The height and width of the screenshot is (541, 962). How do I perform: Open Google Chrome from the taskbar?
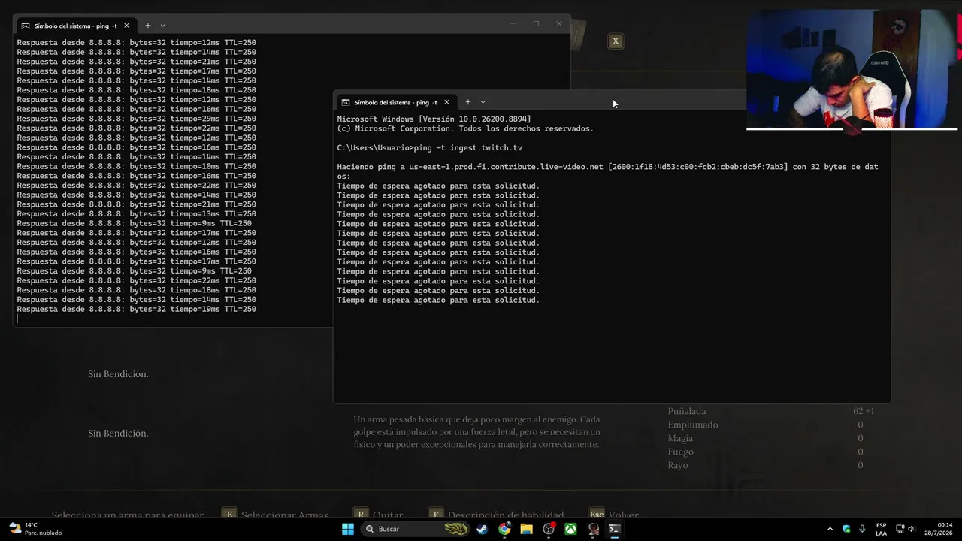click(504, 529)
